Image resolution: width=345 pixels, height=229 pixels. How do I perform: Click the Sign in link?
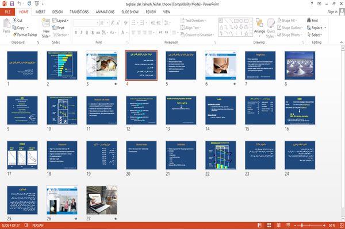pyautogui.click(x=332, y=12)
